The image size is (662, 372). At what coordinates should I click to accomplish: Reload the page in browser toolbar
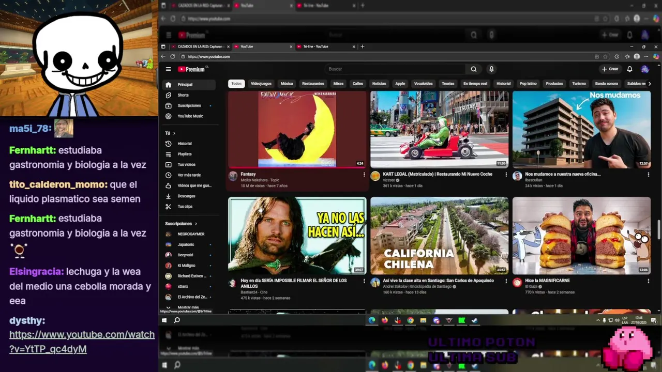click(173, 56)
